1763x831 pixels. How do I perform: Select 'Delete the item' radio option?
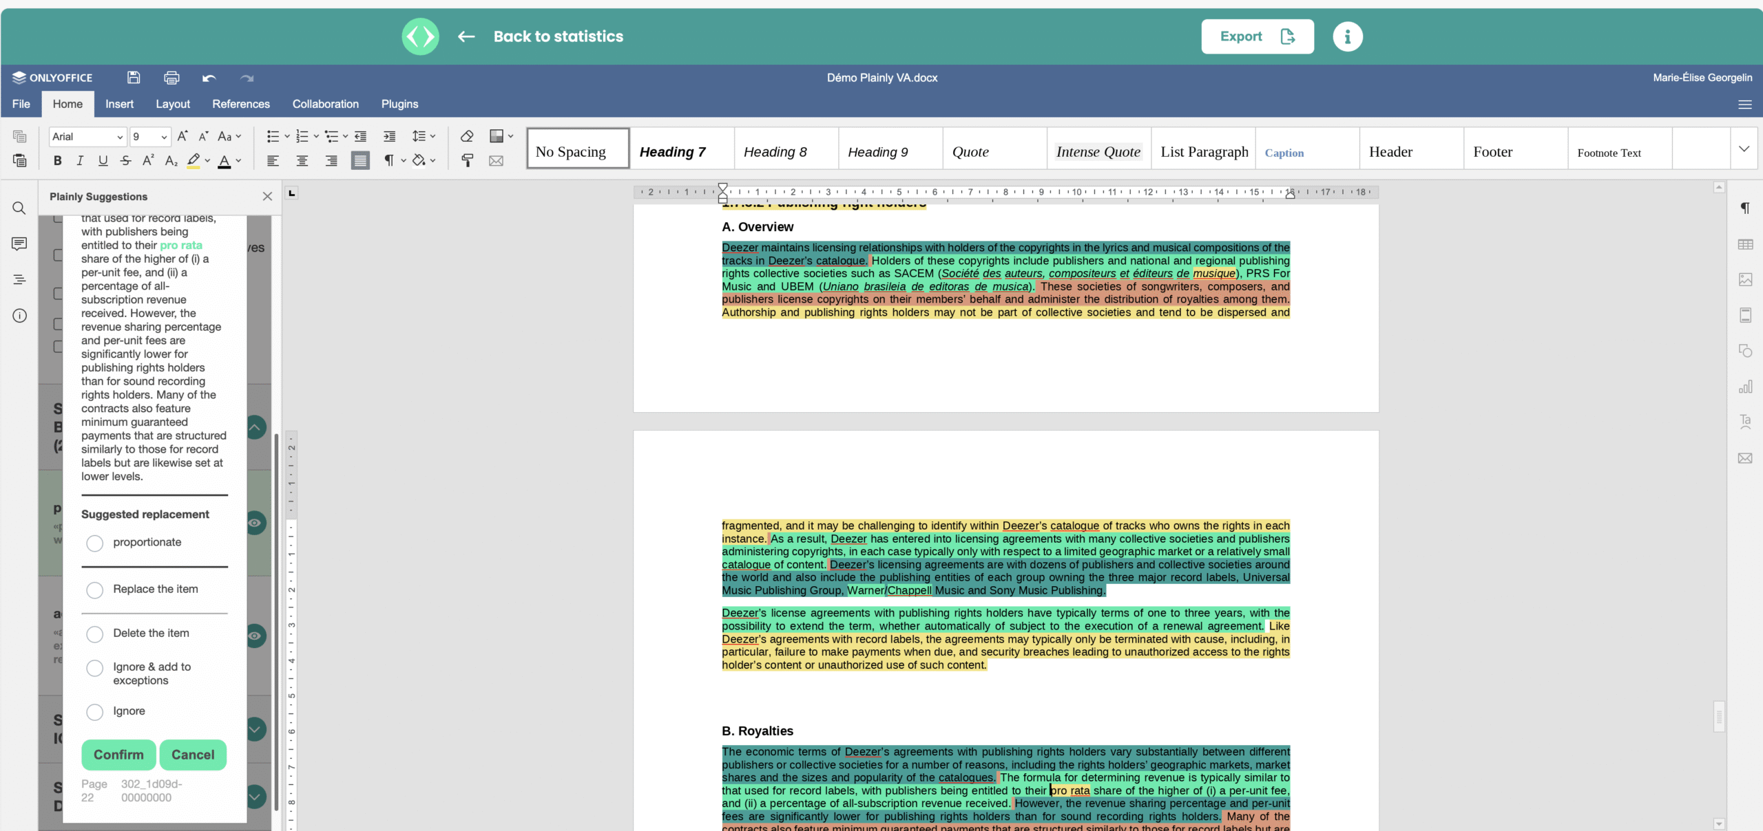click(x=95, y=634)
